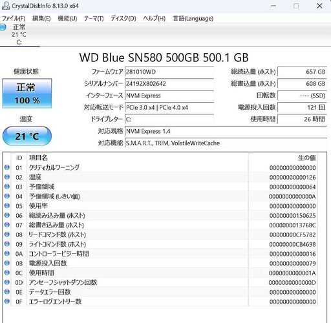Open the ディスク(D) menu
Viewport: 331px width, 323px height.
tap(123, 19)
